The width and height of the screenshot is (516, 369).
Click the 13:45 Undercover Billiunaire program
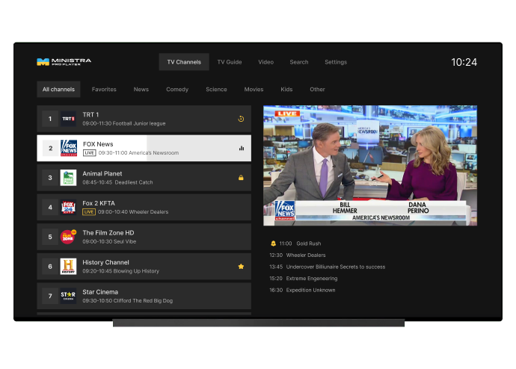pos(327,267)
